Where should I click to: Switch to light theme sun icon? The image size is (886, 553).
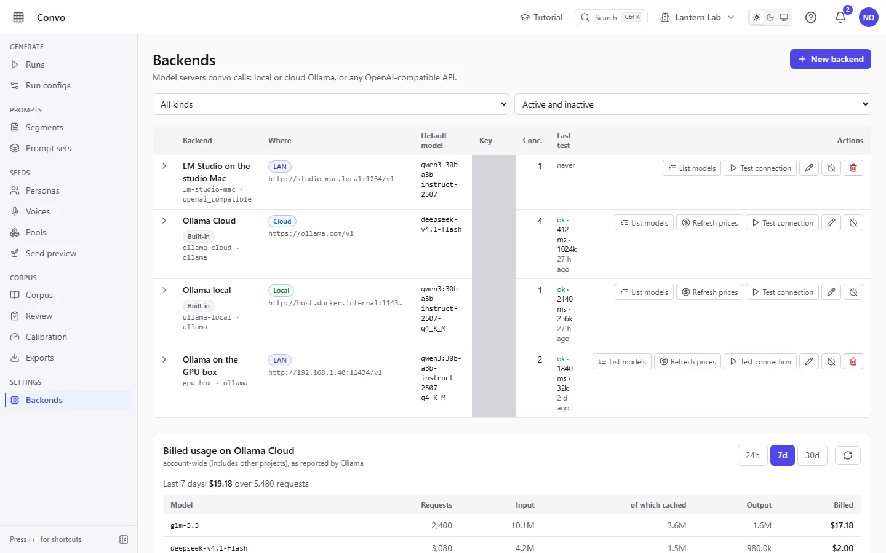757,17
